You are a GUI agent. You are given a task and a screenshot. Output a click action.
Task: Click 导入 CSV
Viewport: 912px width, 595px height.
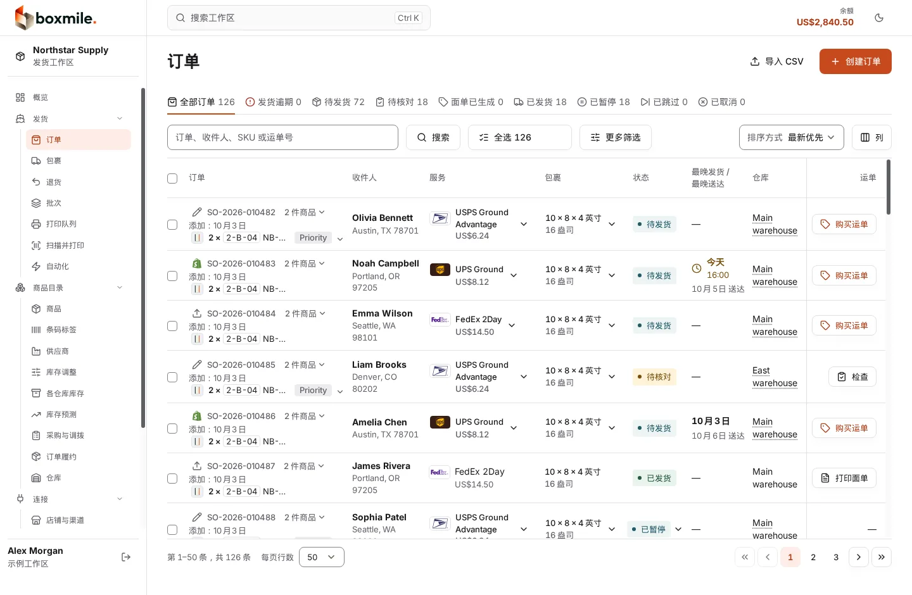tap(776, 61)
